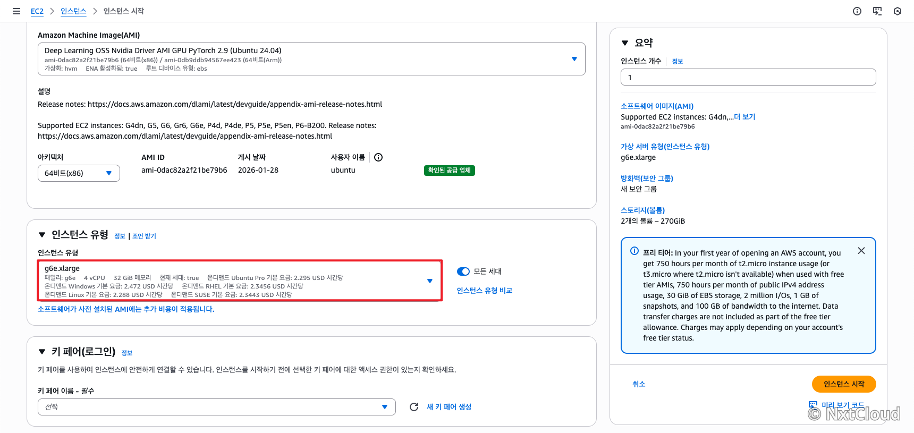Click the info icon in 프리 티어 notice
The width and height of the screenshot is (914, 433).
(634, 251)
